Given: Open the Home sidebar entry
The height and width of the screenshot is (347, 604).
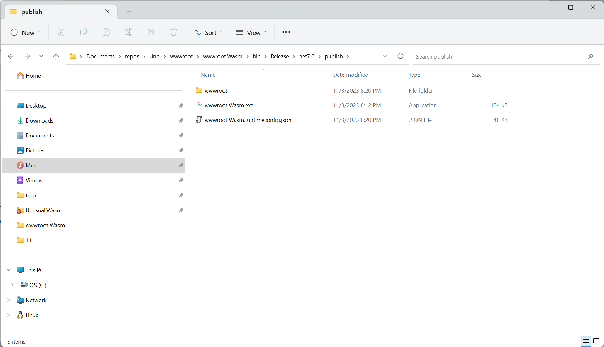Looking at the screenshot, I should pyautogui.click(x=33, y=75).
